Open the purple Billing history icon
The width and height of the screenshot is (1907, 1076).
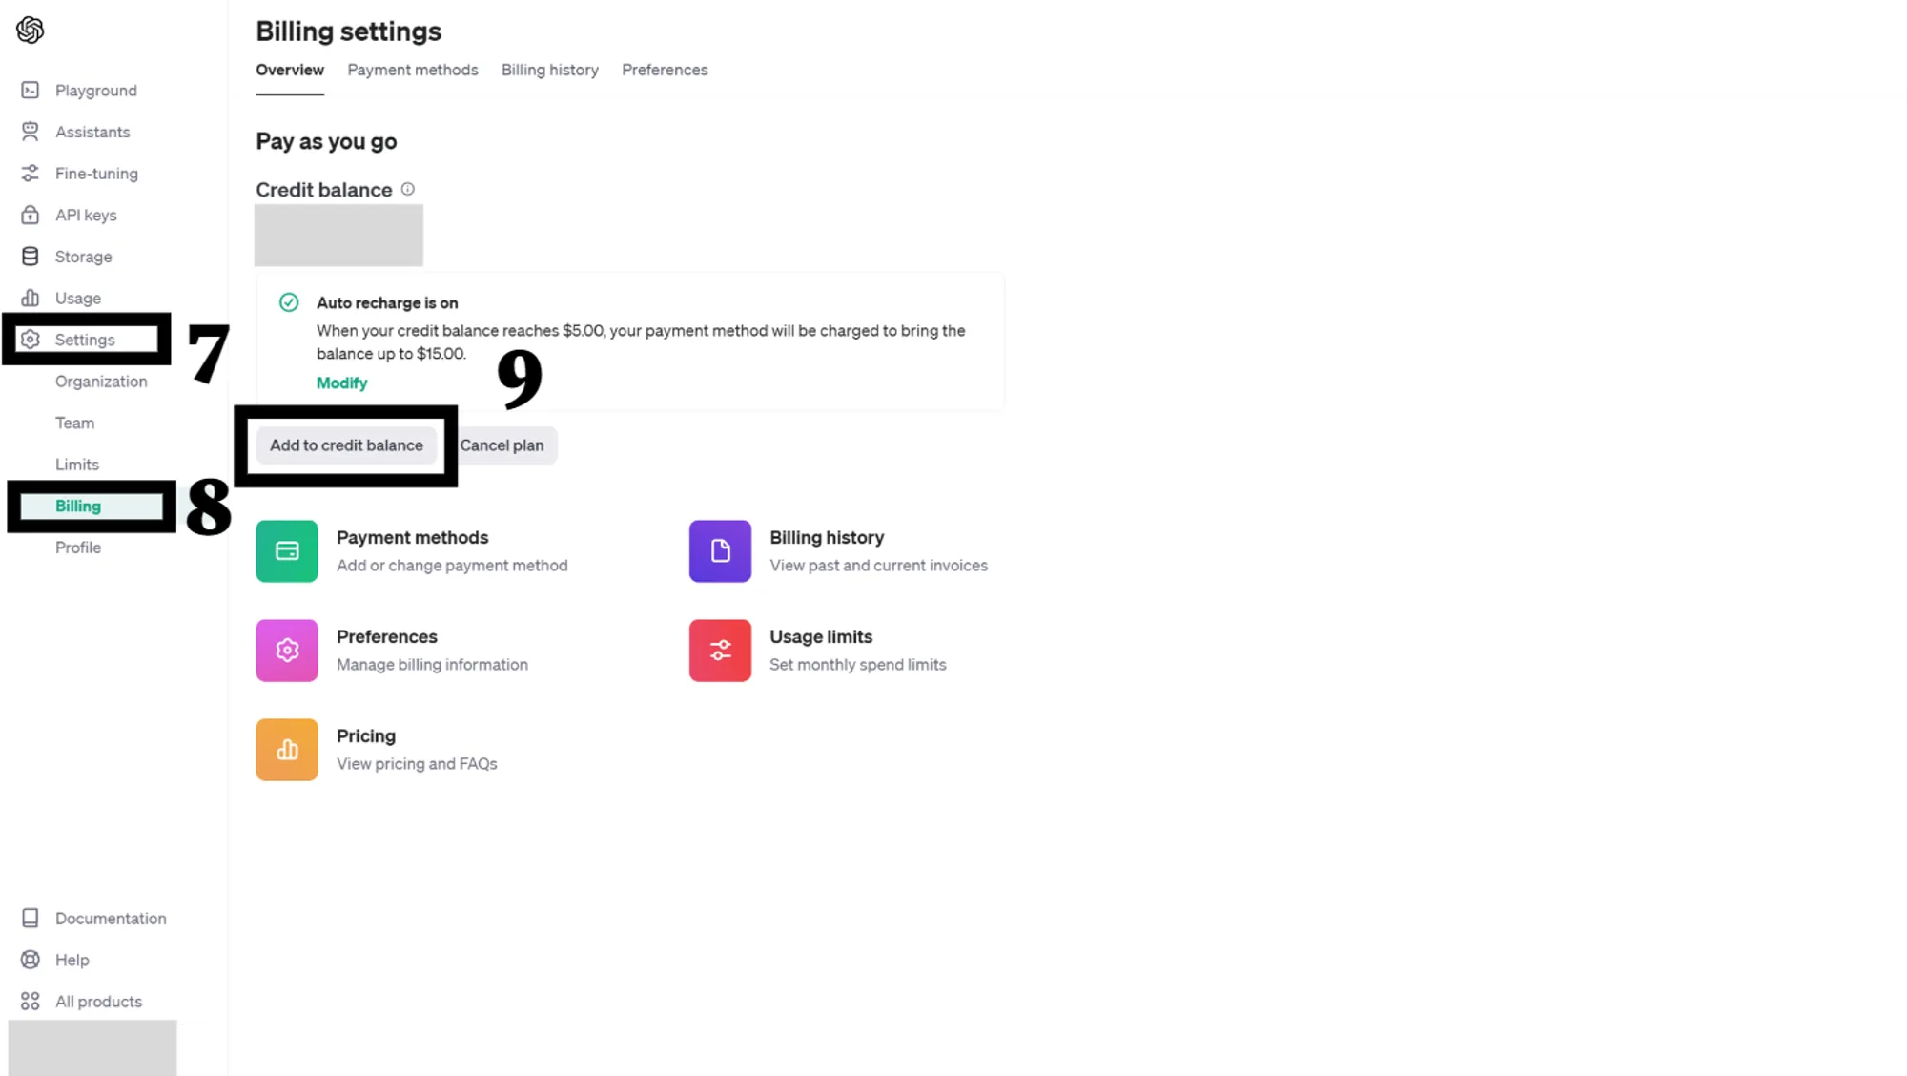coord(720,551)
